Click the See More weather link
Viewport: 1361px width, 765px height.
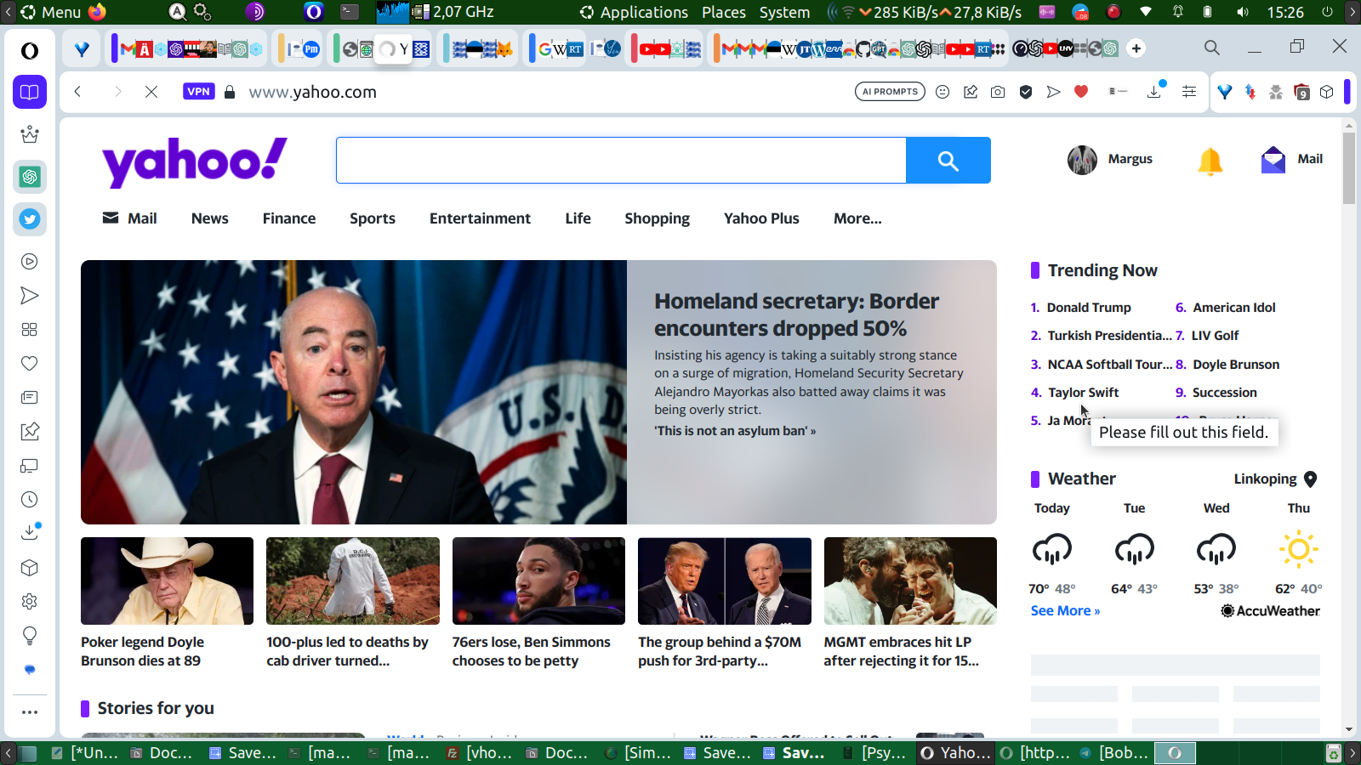tap(1065, 611)
